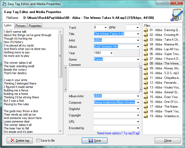
Task: Open the Need more options? Try mp3Tag! link
Action: (x=118, y=133)
